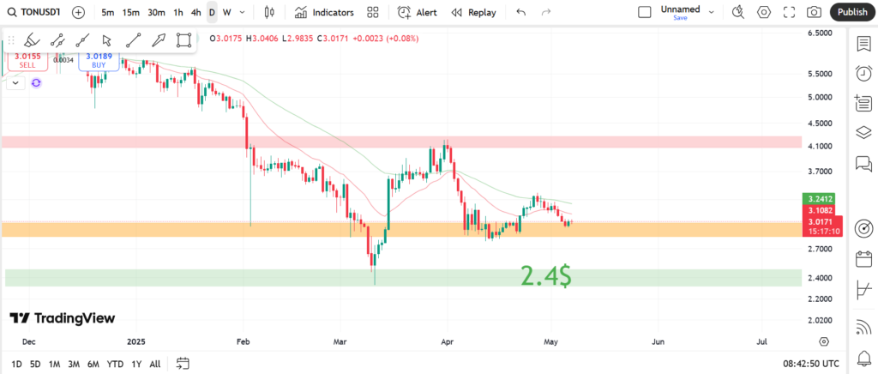Click the candlestick chart type icon
The width and height of the screenshot is (878, 374).
[270, 12]
